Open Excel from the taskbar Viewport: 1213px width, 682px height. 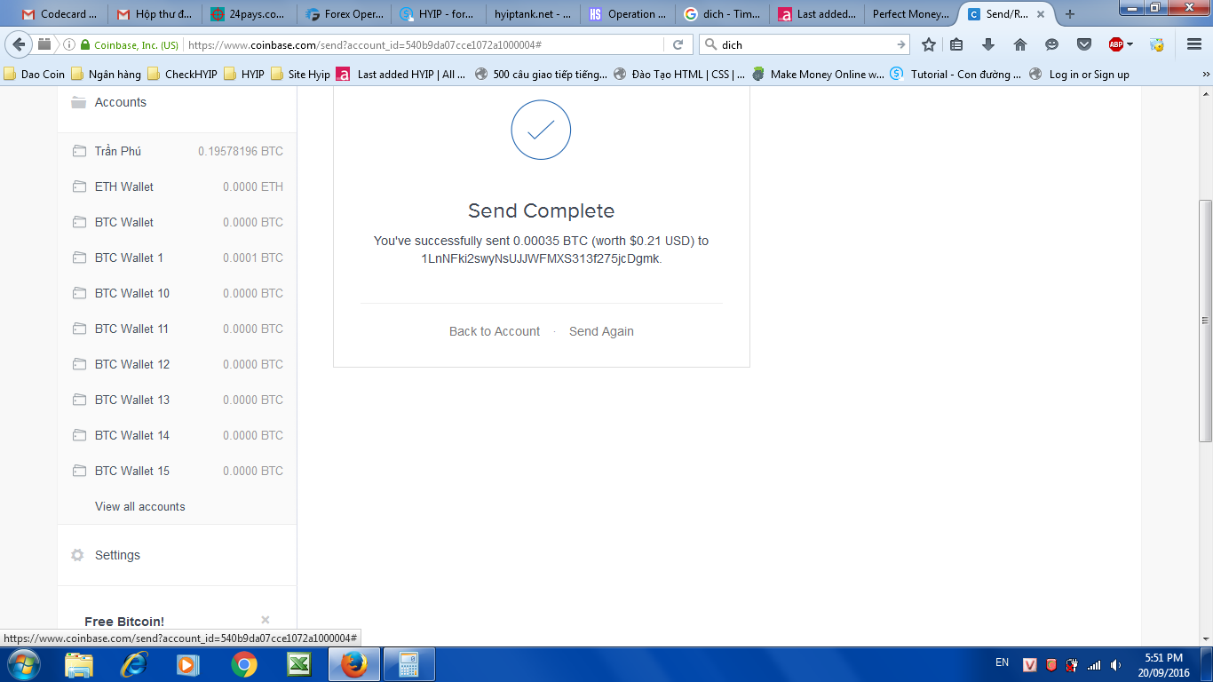[x=297, y=664]
